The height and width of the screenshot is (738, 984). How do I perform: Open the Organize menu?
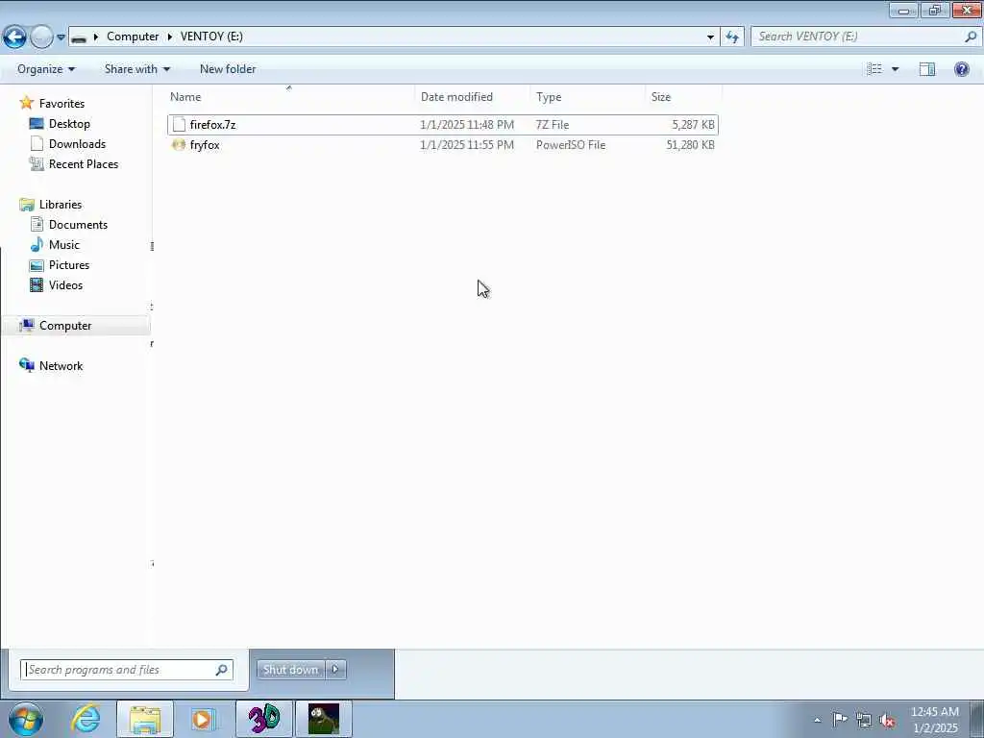(46, 69)
